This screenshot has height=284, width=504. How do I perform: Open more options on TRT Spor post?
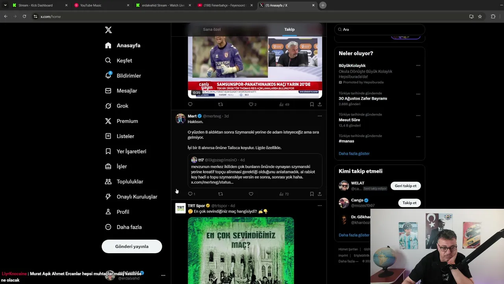pyautogui.click(x=320, y=206)
